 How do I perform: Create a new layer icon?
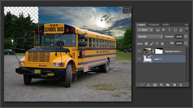coord(174,85)
